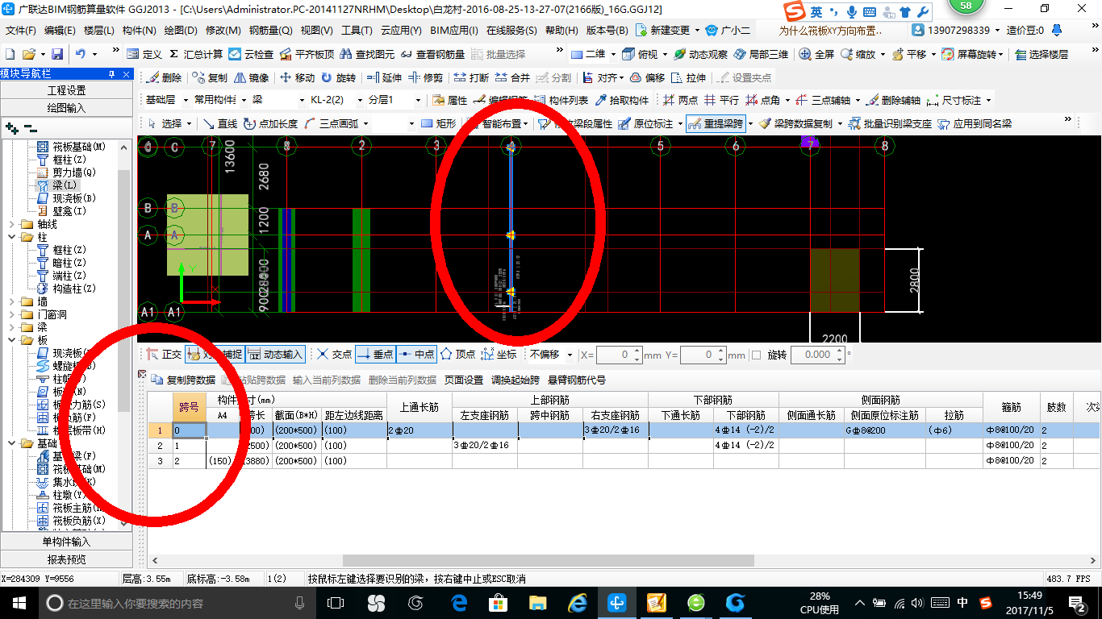Image resolution: width=1102 pixels, height=619 pixels.
Task: Expand 墙 tree node
Action: [x=12, y=301]
